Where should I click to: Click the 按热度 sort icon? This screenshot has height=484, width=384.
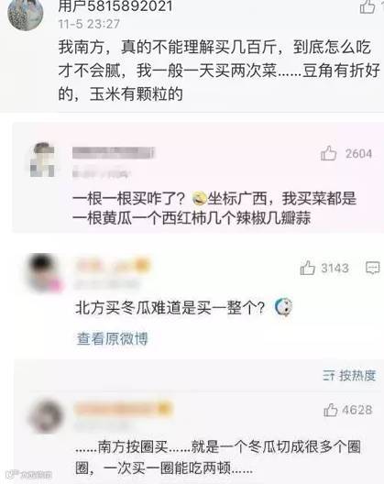(329, 376)
